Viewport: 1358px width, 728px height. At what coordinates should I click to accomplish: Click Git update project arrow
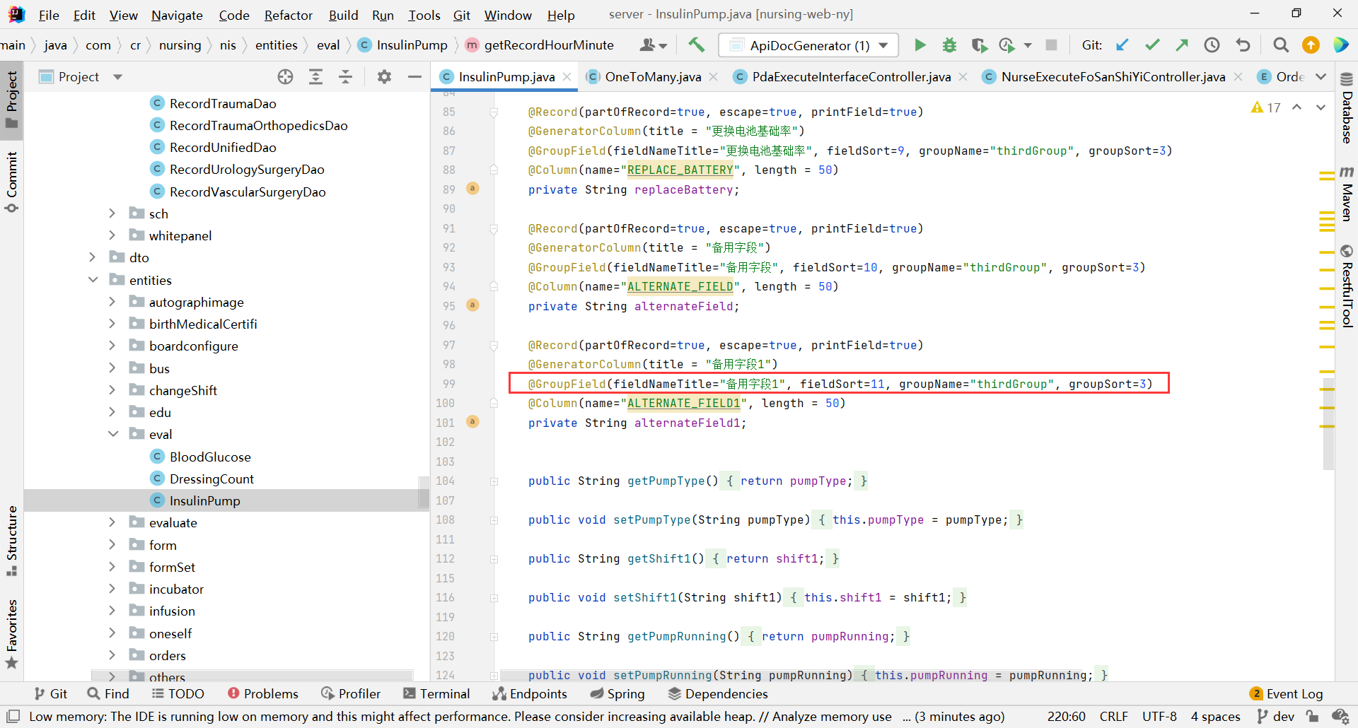1122,45
